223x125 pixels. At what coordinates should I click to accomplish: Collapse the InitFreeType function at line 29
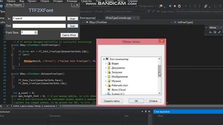(12, 45)
